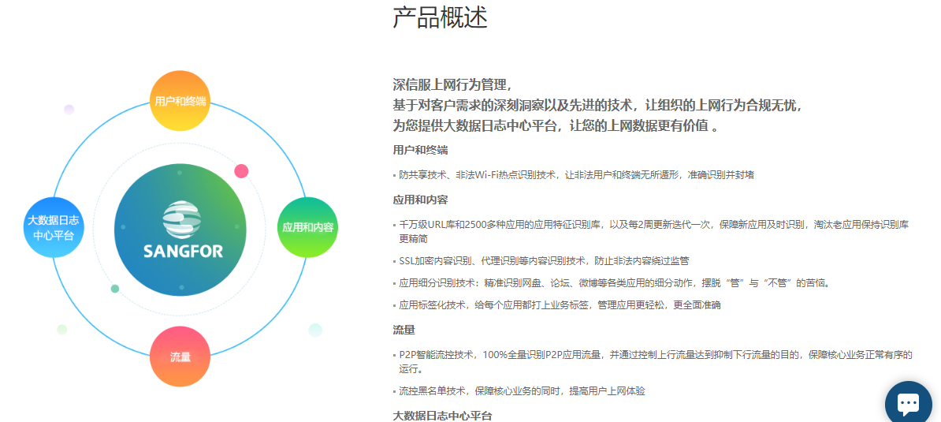
Task: Click the 用户和终端 section heading in text
Action: (x=420, y=150)
